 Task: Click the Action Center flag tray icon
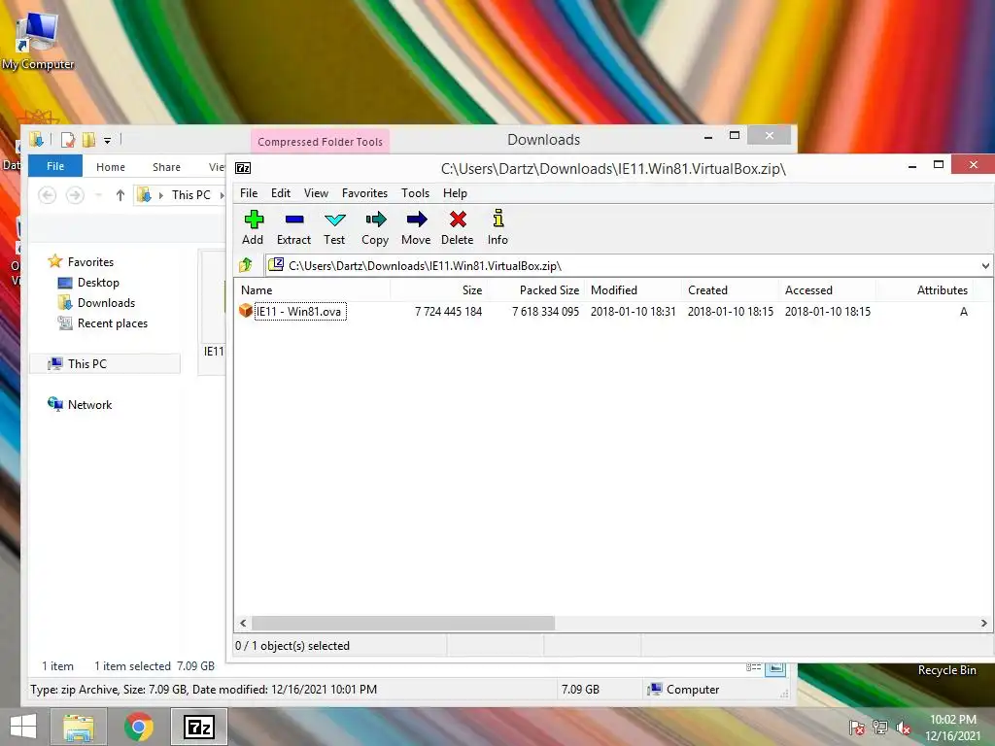(x=856, y=728)
